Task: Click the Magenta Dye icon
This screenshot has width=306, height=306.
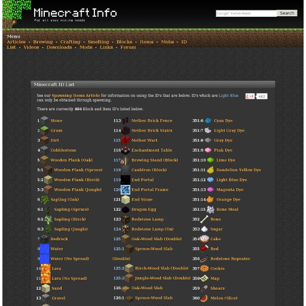Action: tap(211, 190)
